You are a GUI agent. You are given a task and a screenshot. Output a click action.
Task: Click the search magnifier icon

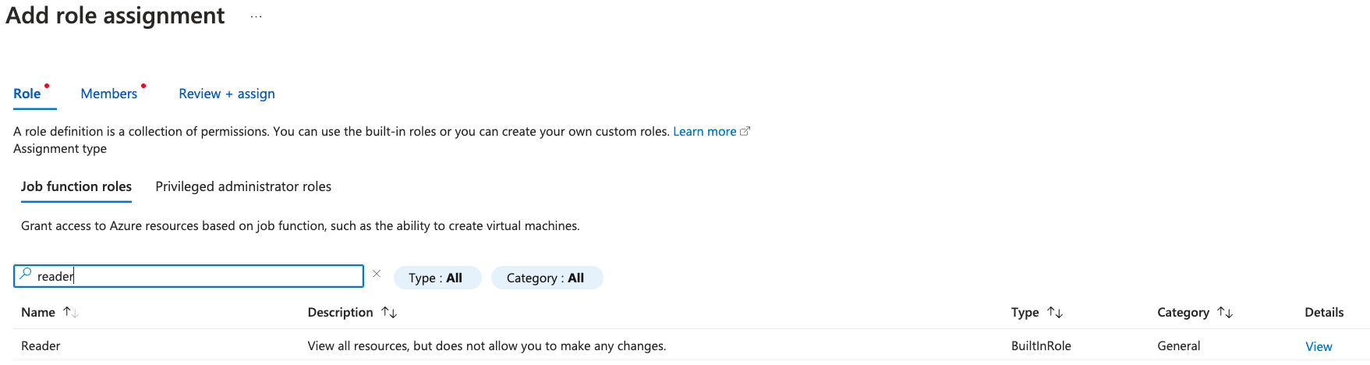click(x=26, y=275)
